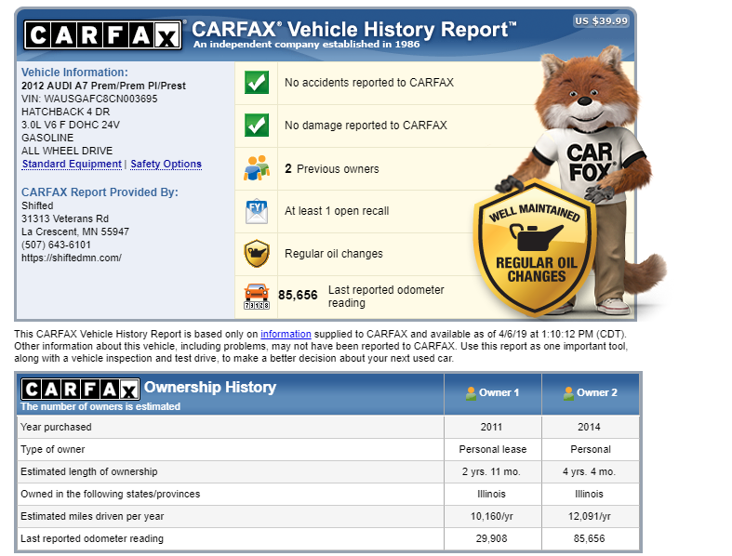Click the green checkmark beside No accidents reported
This screenshot has height=556, width=732.
(257, 83)
